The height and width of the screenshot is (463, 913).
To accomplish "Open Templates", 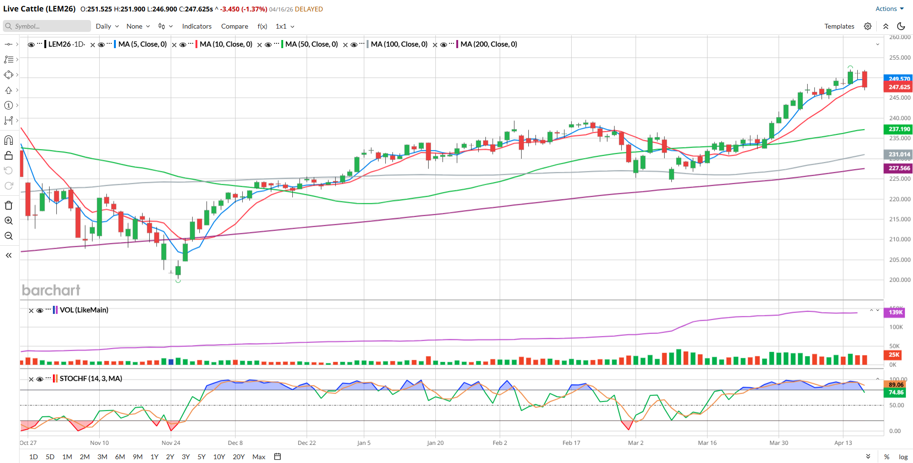I will click(x=839, y=26).
